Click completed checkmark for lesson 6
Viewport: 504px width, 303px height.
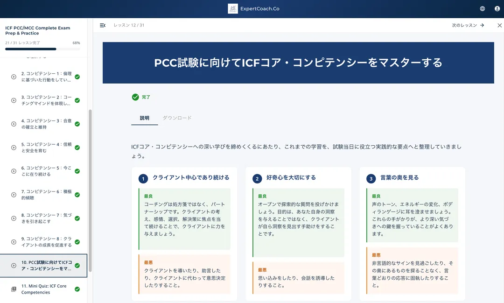coord(77,171)
